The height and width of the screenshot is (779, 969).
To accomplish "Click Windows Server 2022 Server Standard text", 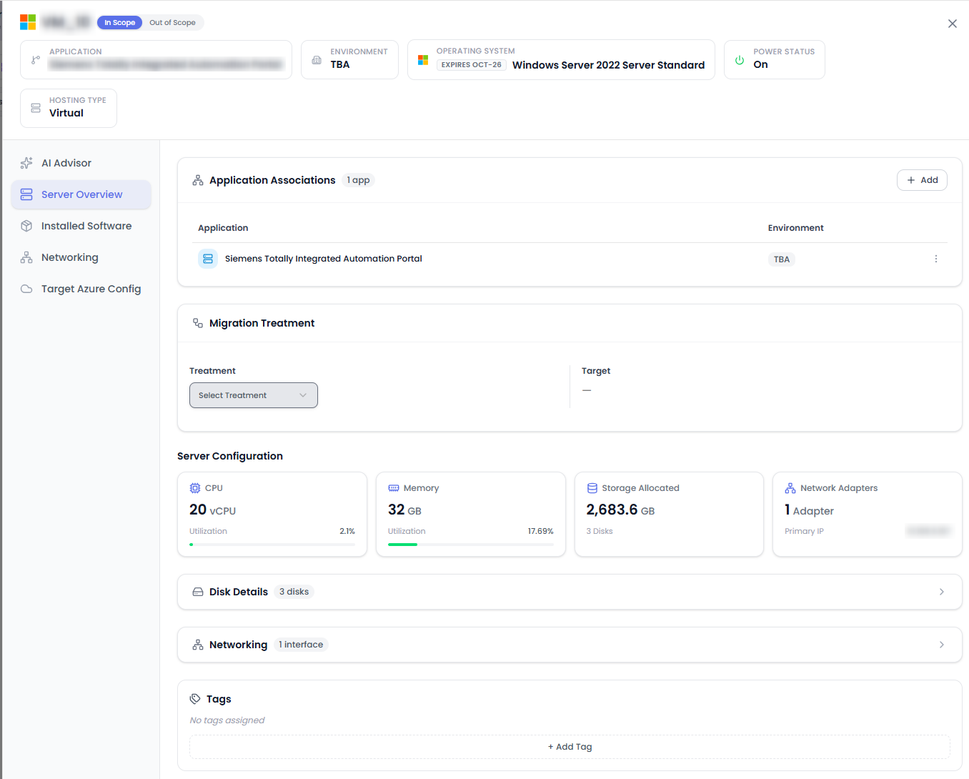I will pyautogui.click(x=608, y=65).
